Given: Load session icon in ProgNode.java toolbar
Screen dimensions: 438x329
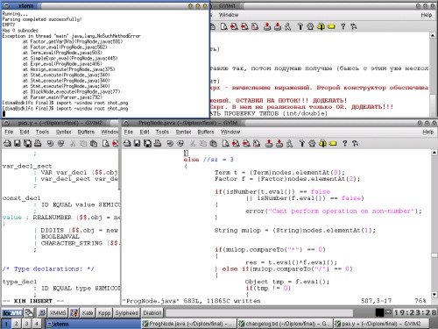Looking at the screenshot, I should coord(269,143).
